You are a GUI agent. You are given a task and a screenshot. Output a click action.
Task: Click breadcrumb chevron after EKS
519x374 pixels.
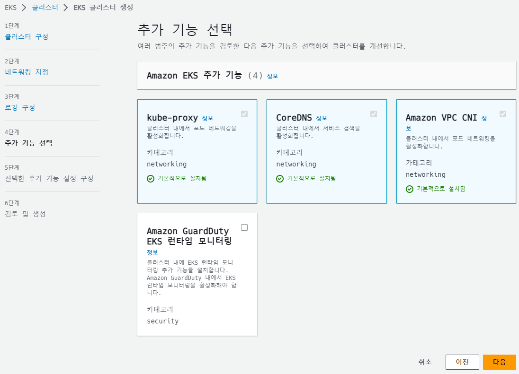point(24,8)
